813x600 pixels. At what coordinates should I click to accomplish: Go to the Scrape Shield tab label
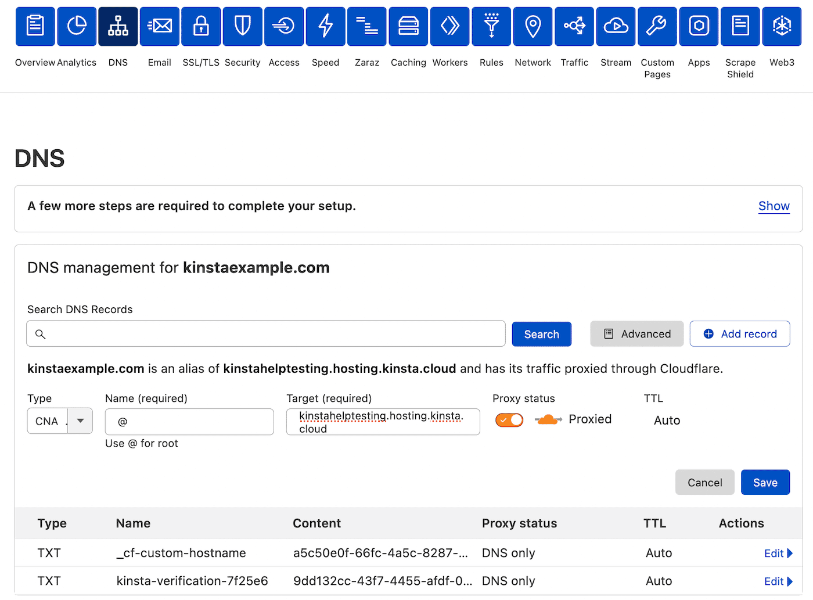(x=740, y=69)
